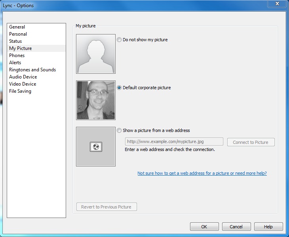Open Alerts settings
Screen dimensions: 289x237
pos(36,63)
